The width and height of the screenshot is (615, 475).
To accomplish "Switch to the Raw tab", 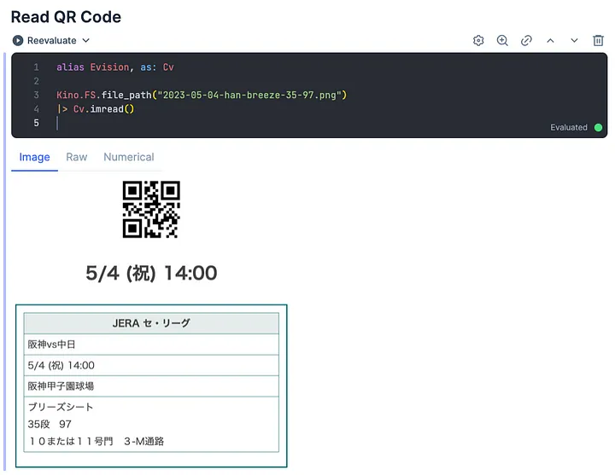I will pyautogui.click(x=77, y=157).
